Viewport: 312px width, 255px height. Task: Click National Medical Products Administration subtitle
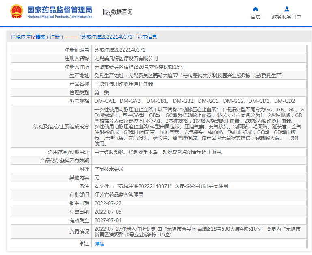coord(60,17)
